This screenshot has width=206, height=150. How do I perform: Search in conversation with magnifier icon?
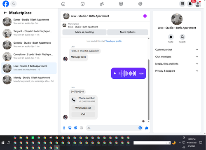(183, 37)
